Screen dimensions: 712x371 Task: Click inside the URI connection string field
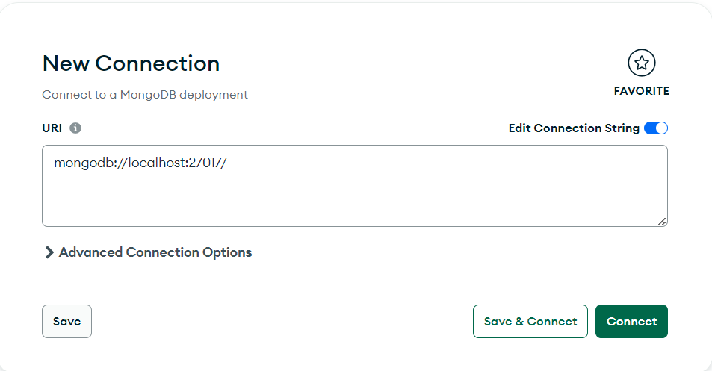pos(354,185)
